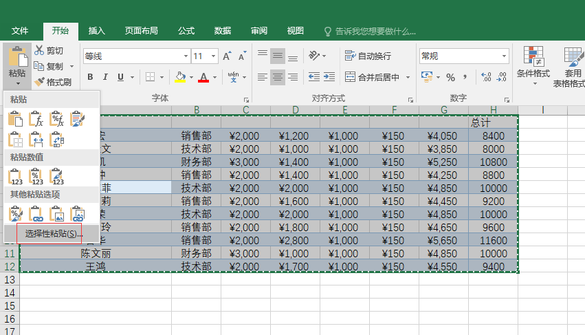Open the font name dropdown (等线)
This screenshot has height=335, width=585.
click(x=186, y=56)
